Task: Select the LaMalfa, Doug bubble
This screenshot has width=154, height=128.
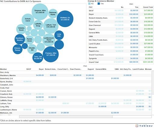Action: (38, 25)
